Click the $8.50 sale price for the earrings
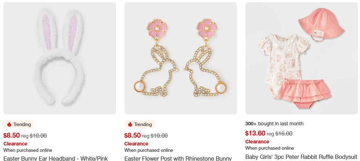Screen dimensions: 360x161 click(132, 135)
